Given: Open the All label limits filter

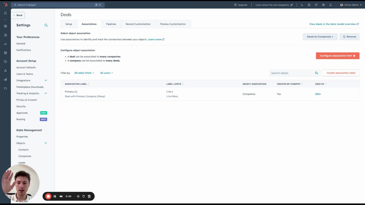Looking at the screenshot, I should click(x=84, y=73).
